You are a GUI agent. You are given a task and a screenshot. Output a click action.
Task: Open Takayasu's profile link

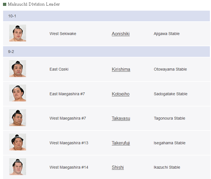click(121, 118)
